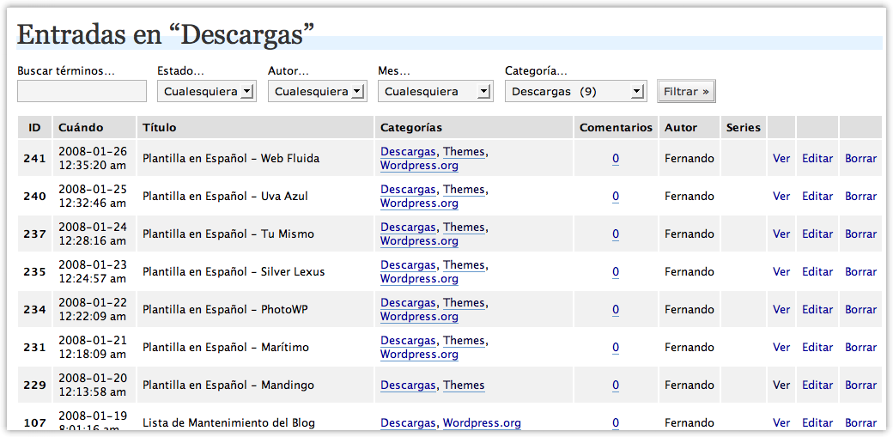Image resolution: width=893 pixels, height=437 pixels.
Task: Click the Buscar términos search input field
Action: pyautogui.click(x=82, y=91)
